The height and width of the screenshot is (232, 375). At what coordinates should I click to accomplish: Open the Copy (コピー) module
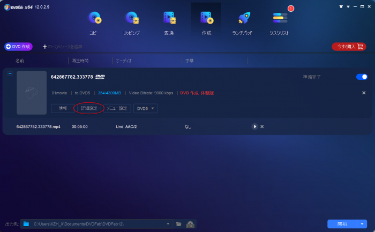coord(95,24)
